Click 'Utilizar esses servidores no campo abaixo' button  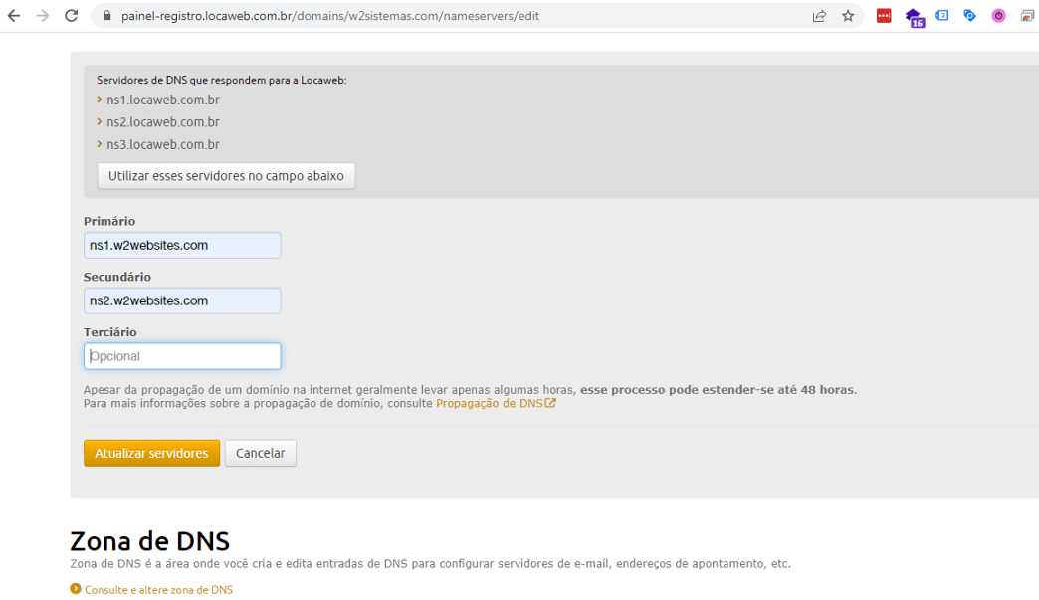(226, 176)
